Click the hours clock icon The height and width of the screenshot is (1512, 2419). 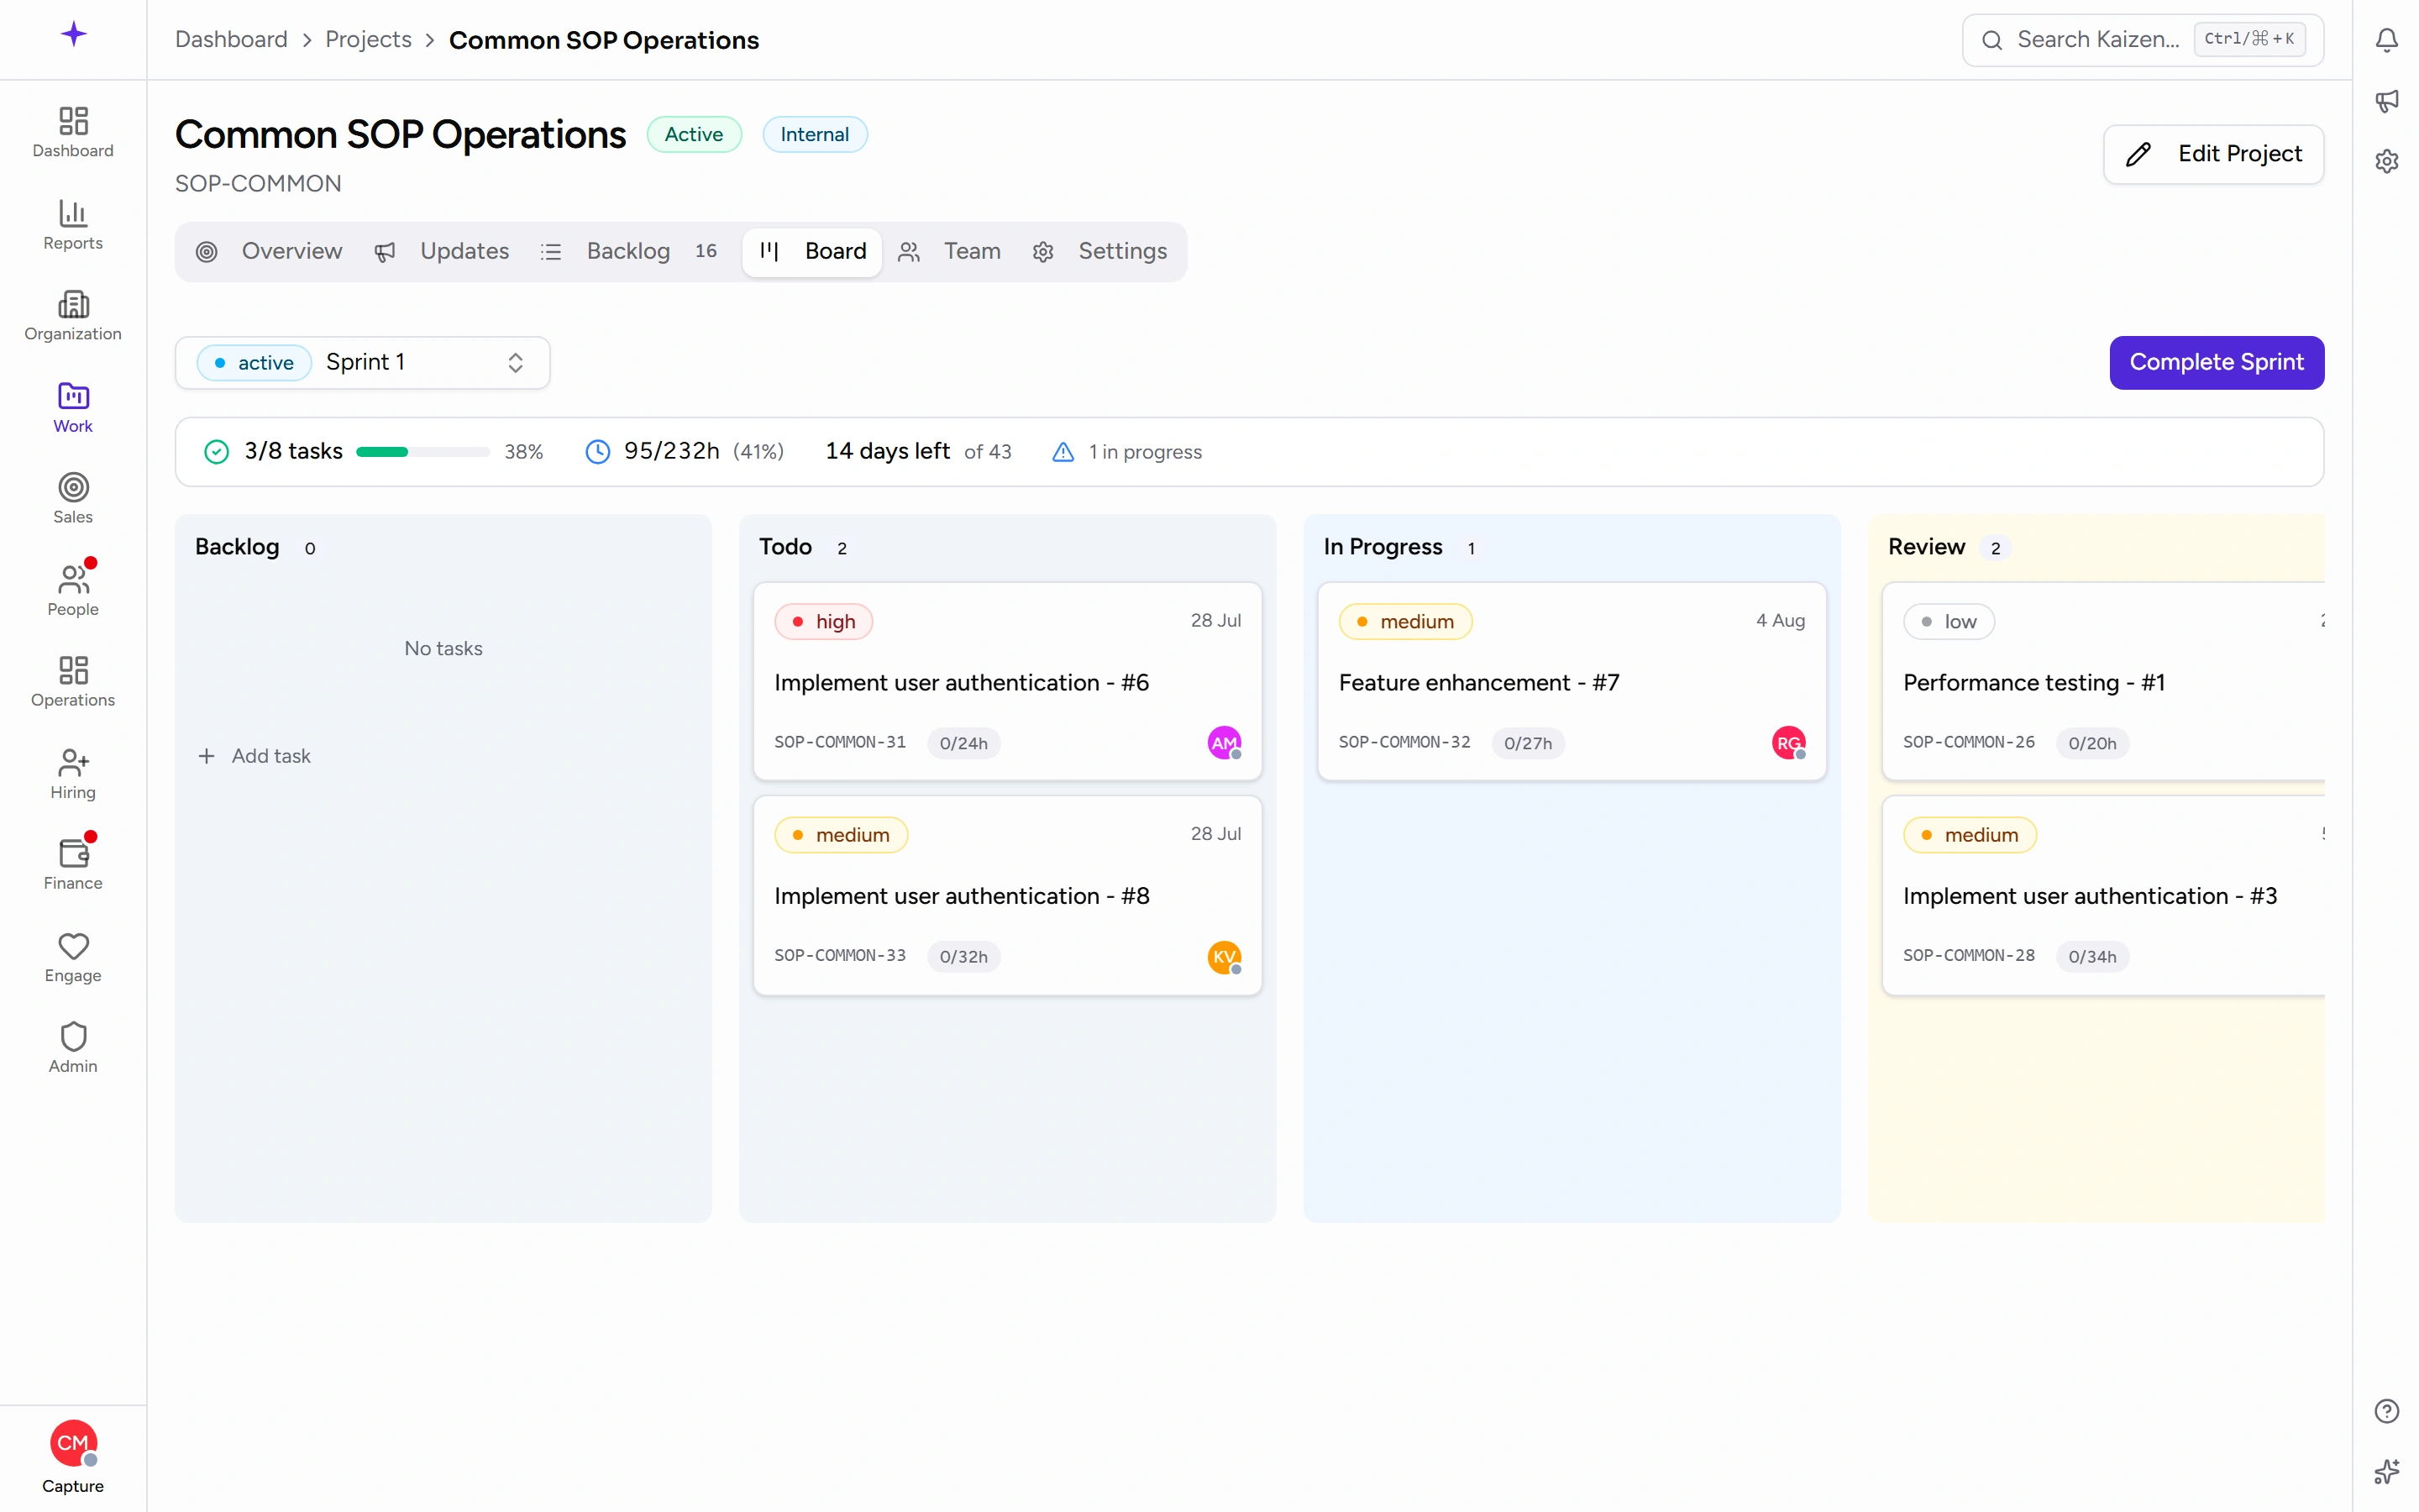596,452
